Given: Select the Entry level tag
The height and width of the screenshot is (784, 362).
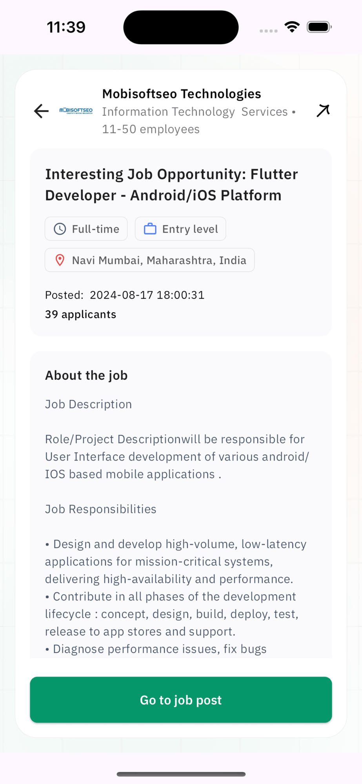Looking at the screenshot, I should [x=180, y=229].
